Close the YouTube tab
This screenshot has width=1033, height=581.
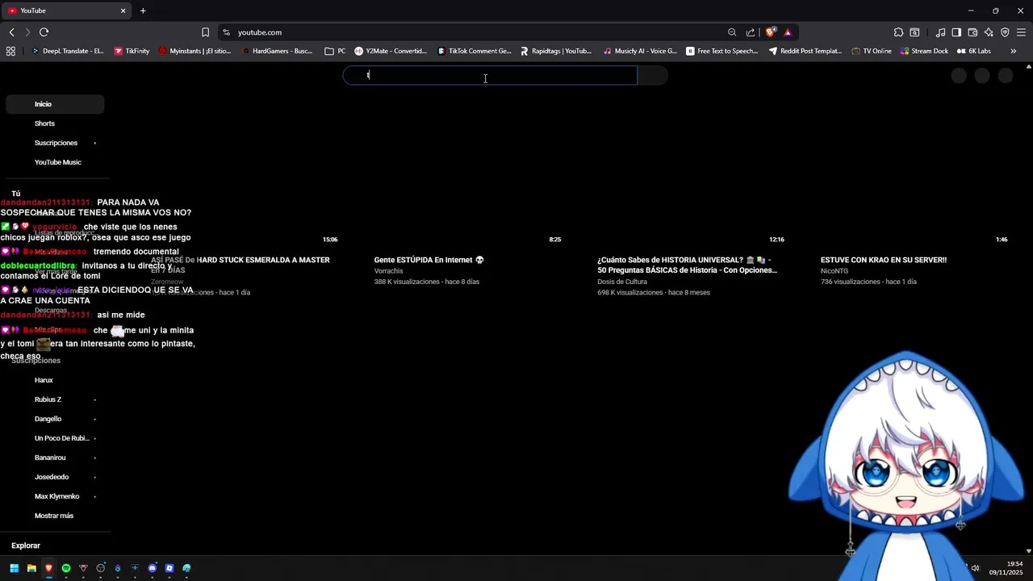[123, 10]
